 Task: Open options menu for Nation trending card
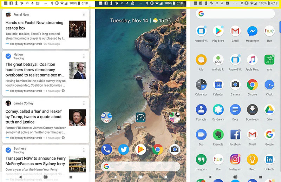click(x=84, y=56)
